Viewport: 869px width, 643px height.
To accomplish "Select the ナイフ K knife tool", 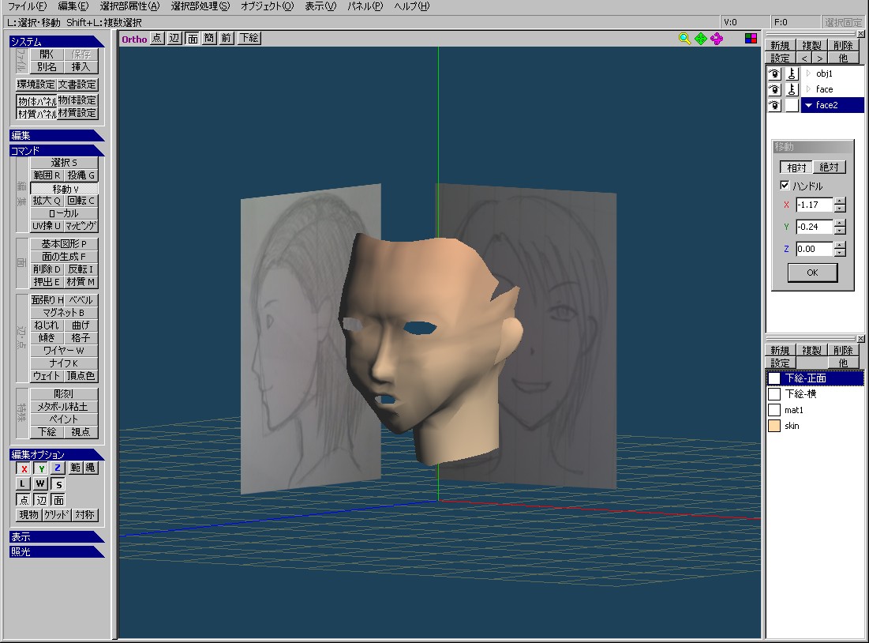I will (x=64, y=363).
